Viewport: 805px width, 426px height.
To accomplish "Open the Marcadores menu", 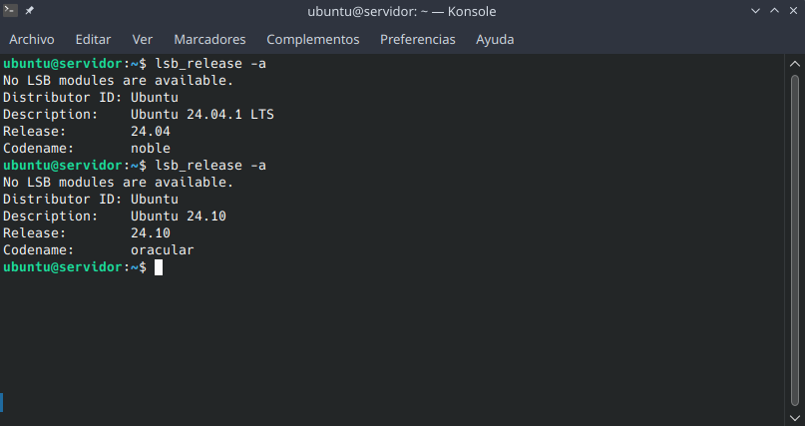I will (x=209, y=40).
